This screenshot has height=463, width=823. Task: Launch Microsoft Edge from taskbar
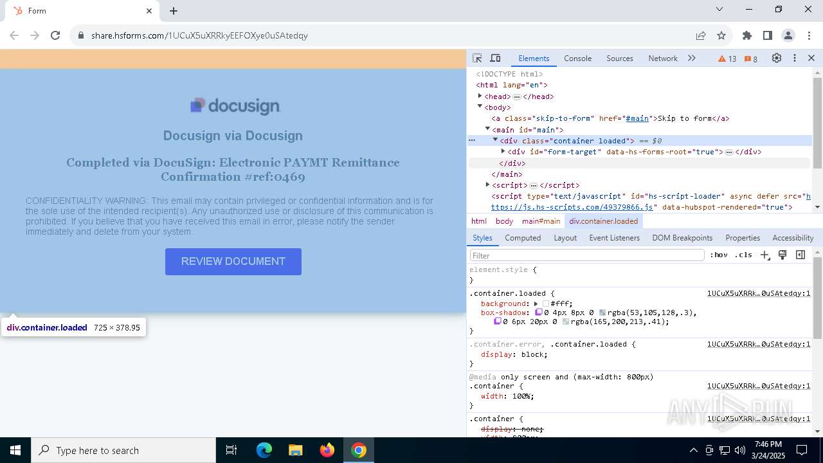click(264, 450)
